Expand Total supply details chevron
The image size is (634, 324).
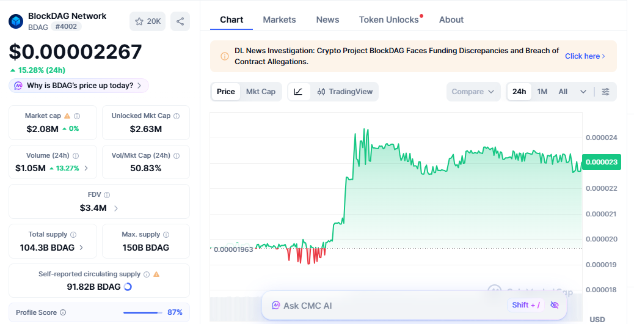click(81, 248)
